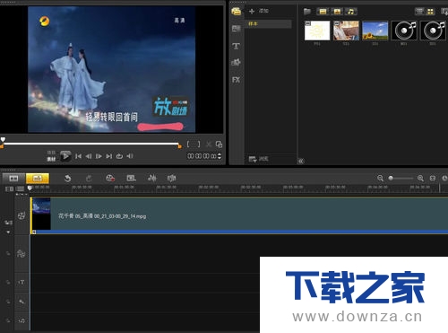Viewport: 448px width, 333px height.
Task: Jump to the end of the clip
Action: click(109, 156)
